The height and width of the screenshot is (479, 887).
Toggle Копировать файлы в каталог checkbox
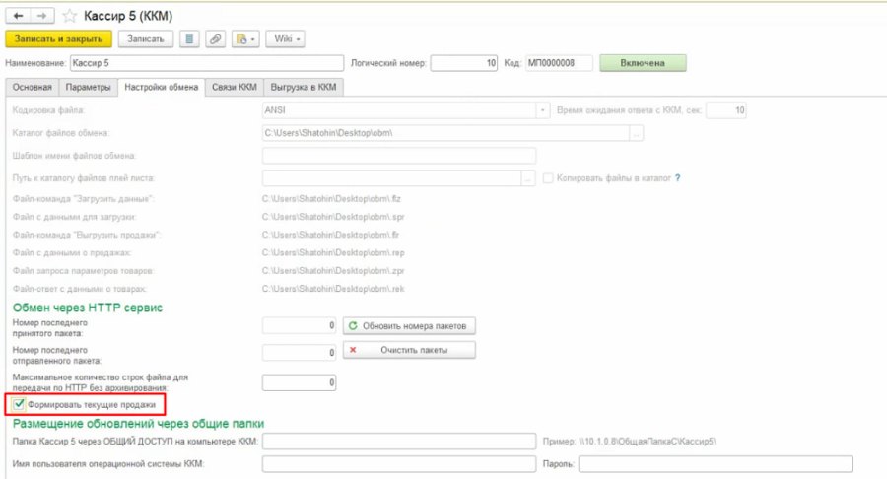pyautogui.click(x=548, y=178)
